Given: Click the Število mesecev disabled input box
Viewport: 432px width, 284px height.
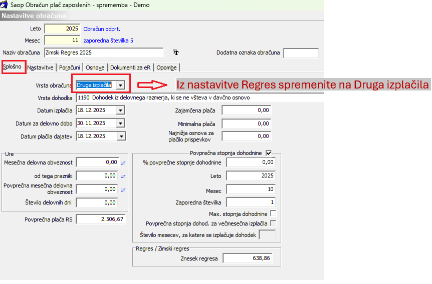Looking at the screenshot, I should (x=267, y=235).
